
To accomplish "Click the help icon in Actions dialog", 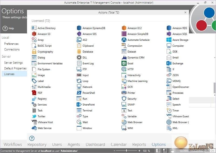I will pyautogui.click(x=32, y=138).
